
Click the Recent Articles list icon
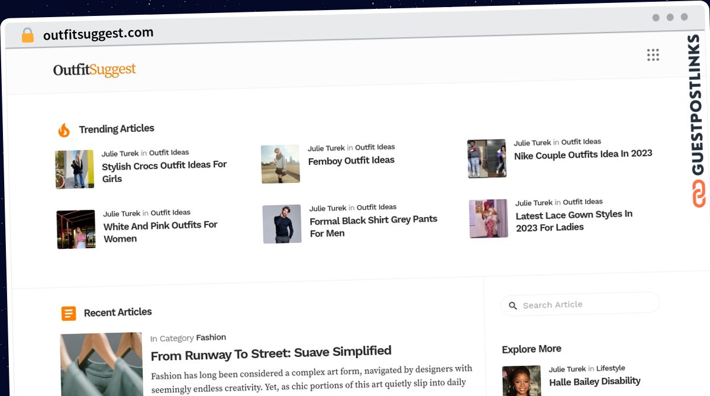tap(69, 313)
